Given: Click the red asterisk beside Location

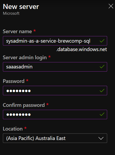Looking at the screenshot, I should pyautogui.click(x=25, y=128).
